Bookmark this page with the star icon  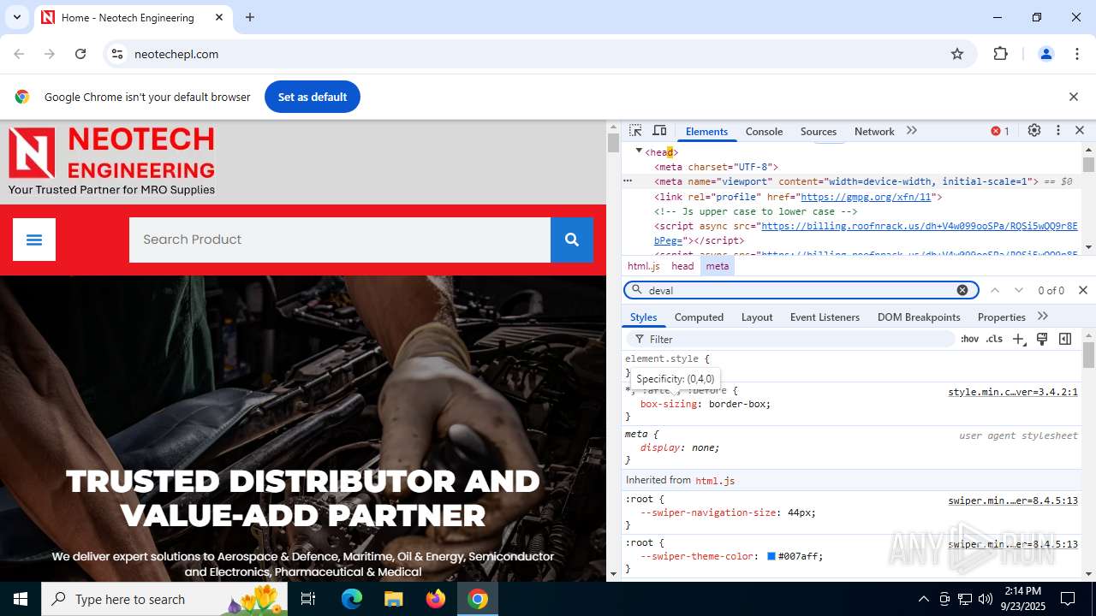957,54
